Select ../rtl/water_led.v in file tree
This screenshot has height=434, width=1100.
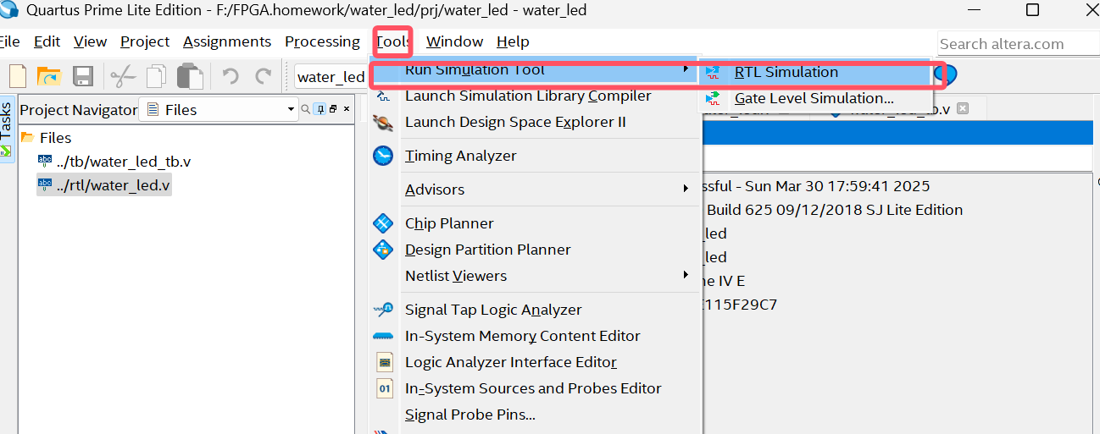click(114, 185)
